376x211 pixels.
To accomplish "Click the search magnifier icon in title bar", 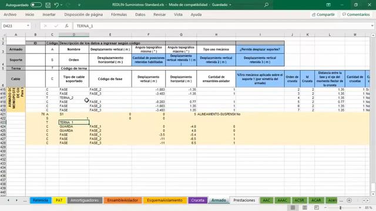I will 266,5.
